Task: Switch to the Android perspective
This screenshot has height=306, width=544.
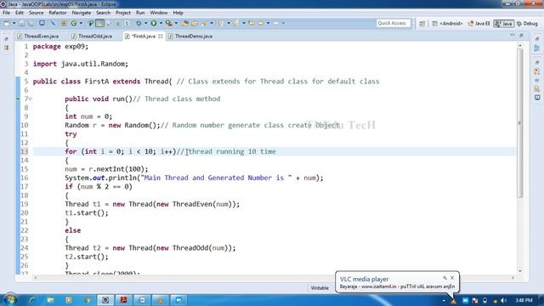Action: point(447,24)
